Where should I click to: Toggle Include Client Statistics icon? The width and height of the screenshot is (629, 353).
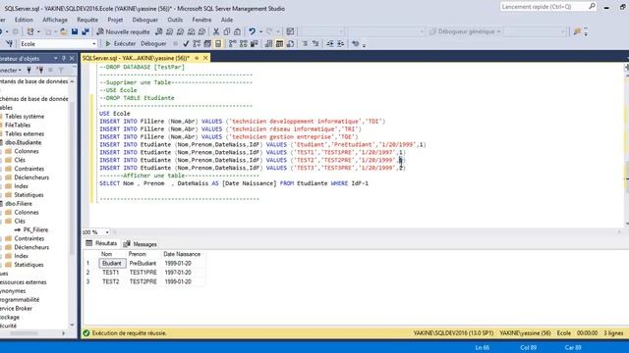[x=254, y=43]
